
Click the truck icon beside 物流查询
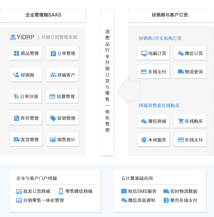[x=181, y=72]
